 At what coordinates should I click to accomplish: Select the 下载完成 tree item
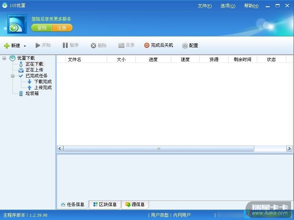pos(43,82)
